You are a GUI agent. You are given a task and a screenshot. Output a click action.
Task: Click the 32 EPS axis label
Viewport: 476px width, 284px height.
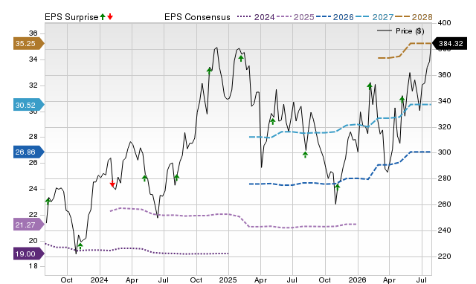(x=33, y=85)
